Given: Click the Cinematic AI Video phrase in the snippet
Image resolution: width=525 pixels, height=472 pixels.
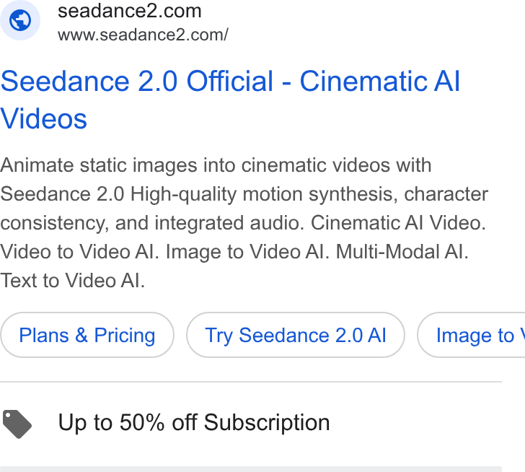Looking at the screenshot, I should (398, 223).
